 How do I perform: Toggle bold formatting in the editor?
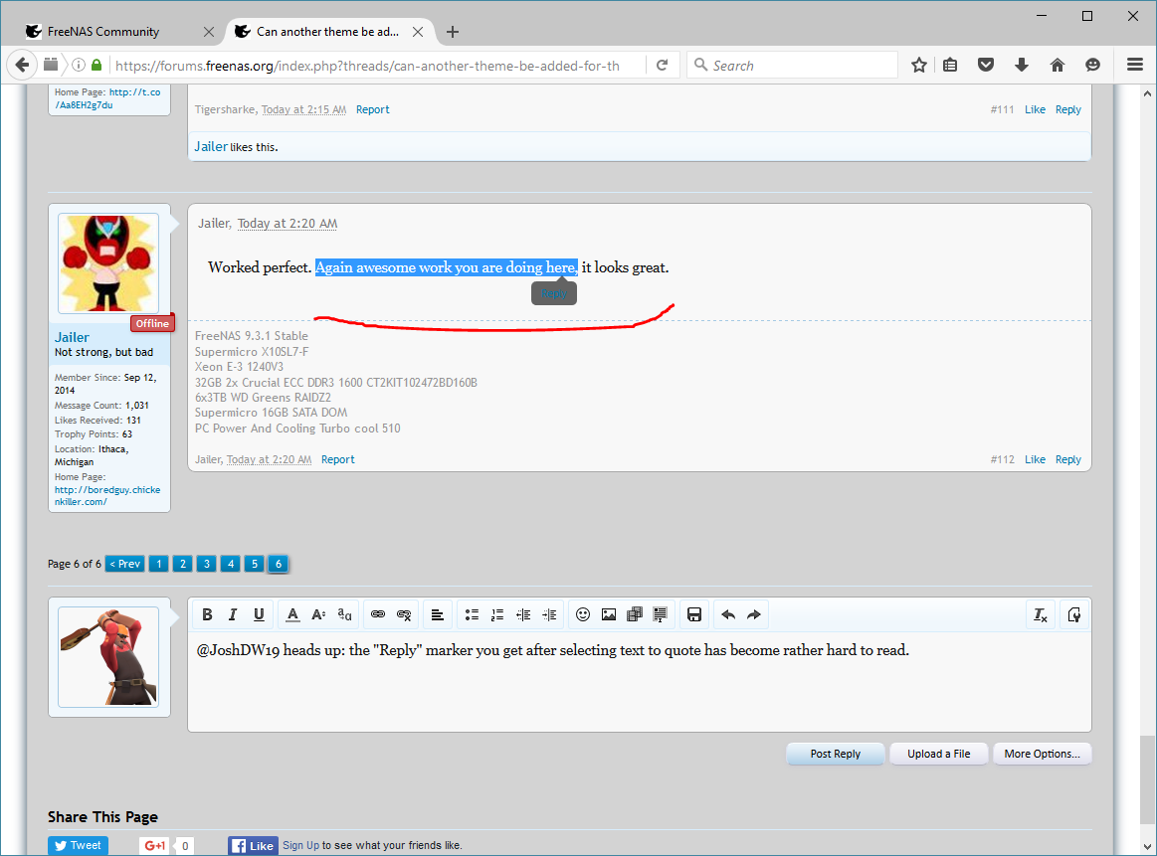(207, 614)
